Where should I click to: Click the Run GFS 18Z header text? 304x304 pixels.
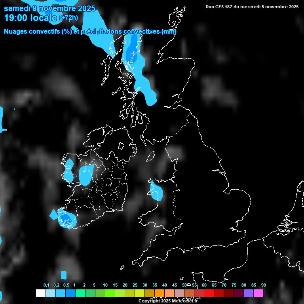point(252,7)
